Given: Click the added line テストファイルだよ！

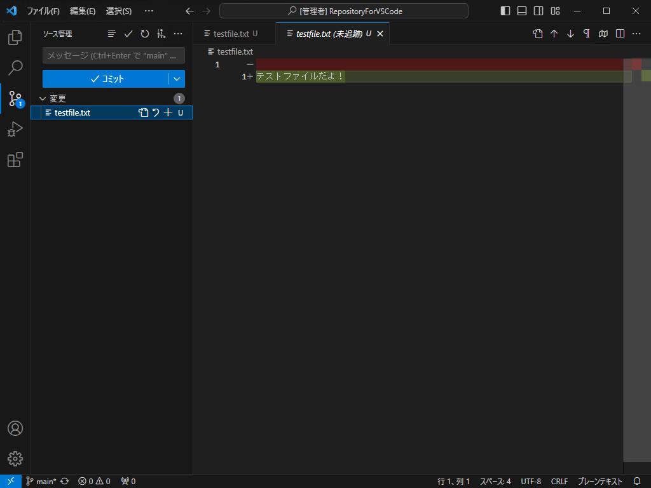Looking at the screenshot, I should [300, 76].
